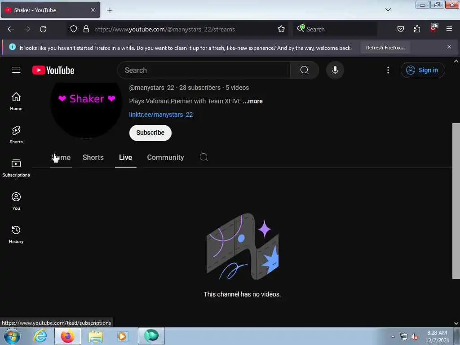The image size is (460, 345).
Task: Click Refresh Firefox... button
Action: [x=385, y=48]
